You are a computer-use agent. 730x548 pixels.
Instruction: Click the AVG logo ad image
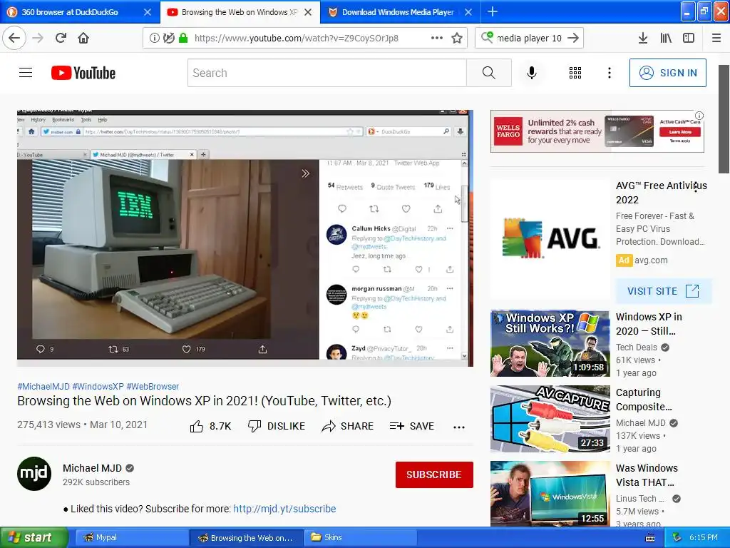tap(550, 238)
